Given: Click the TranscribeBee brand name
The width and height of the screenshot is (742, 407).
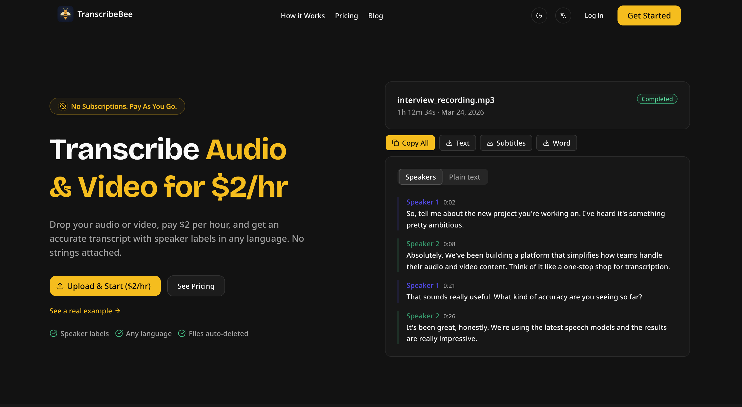Looking at the screenshot, I should pos(105,14).
